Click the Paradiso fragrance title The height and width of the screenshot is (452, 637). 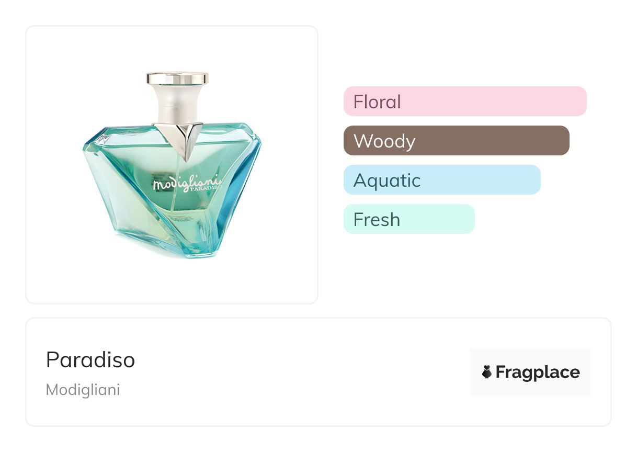pyautogui.click(x=90, y=360)
